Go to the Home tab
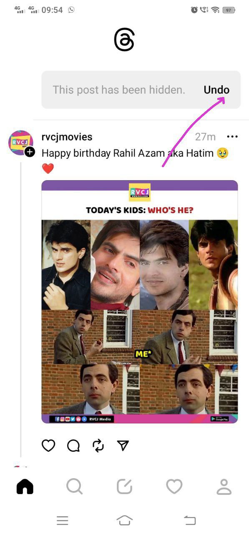 pos(25,487)
